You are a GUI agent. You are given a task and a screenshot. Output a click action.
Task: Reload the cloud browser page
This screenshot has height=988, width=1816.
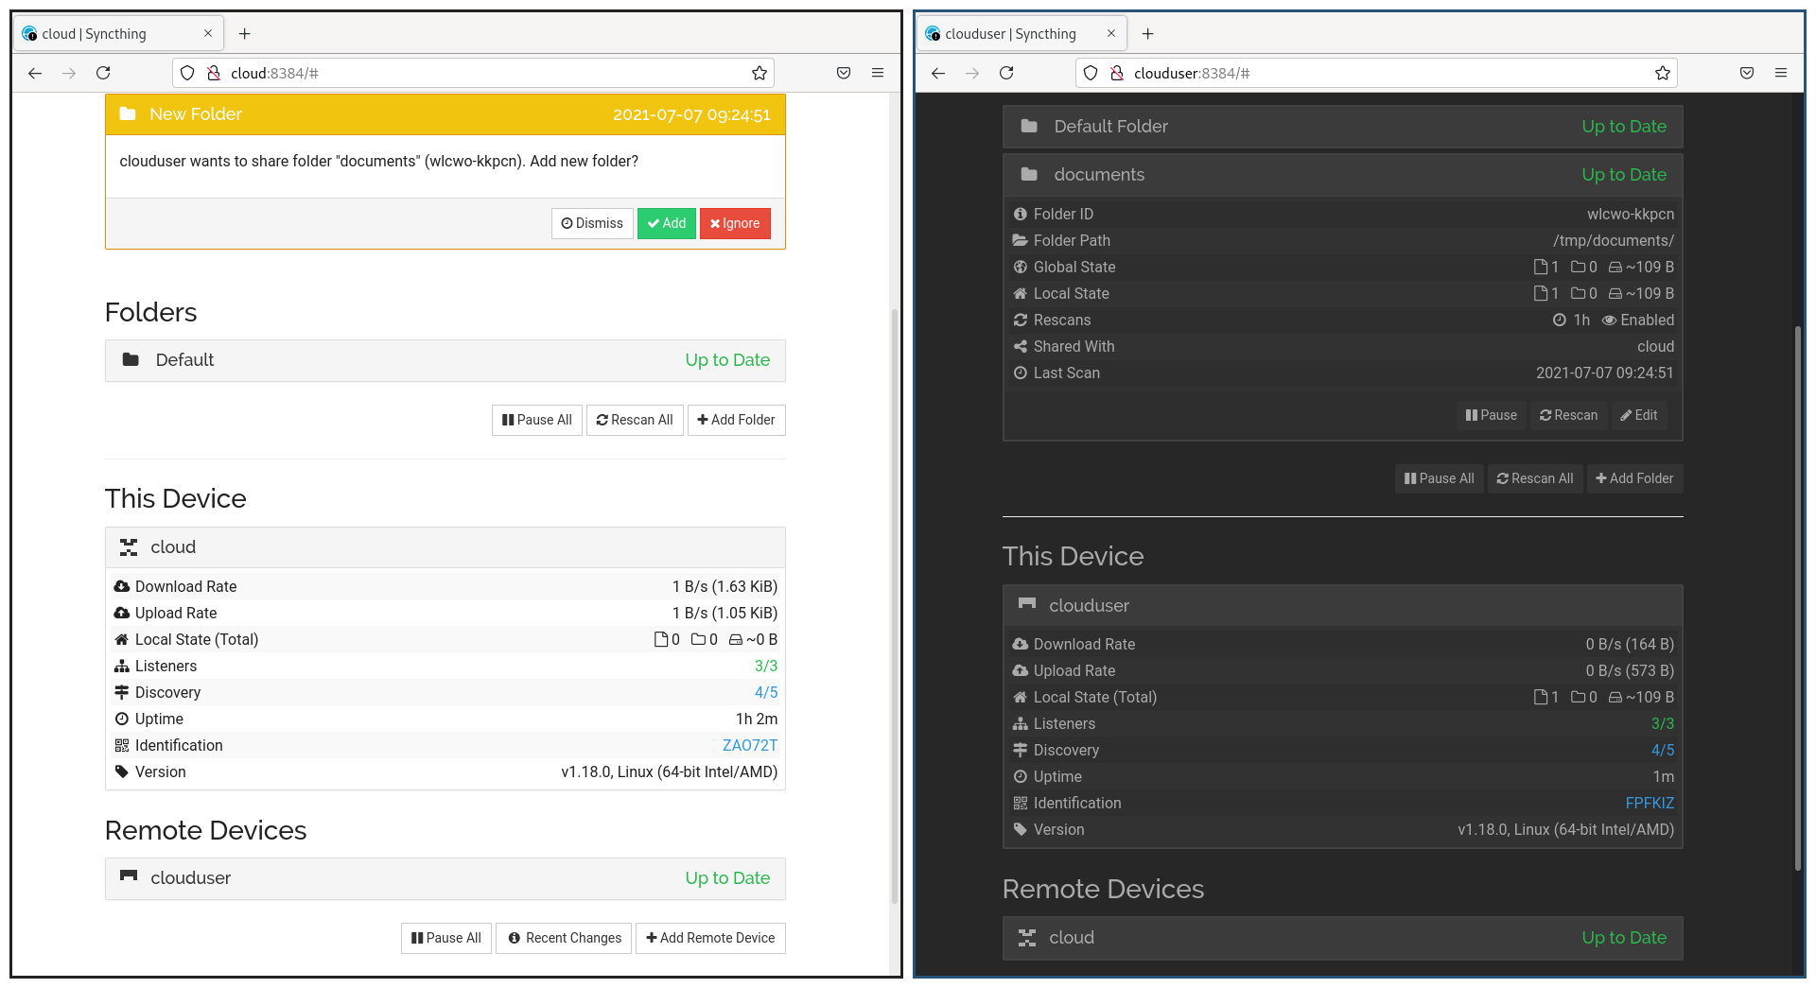click(x=103, y=73)
